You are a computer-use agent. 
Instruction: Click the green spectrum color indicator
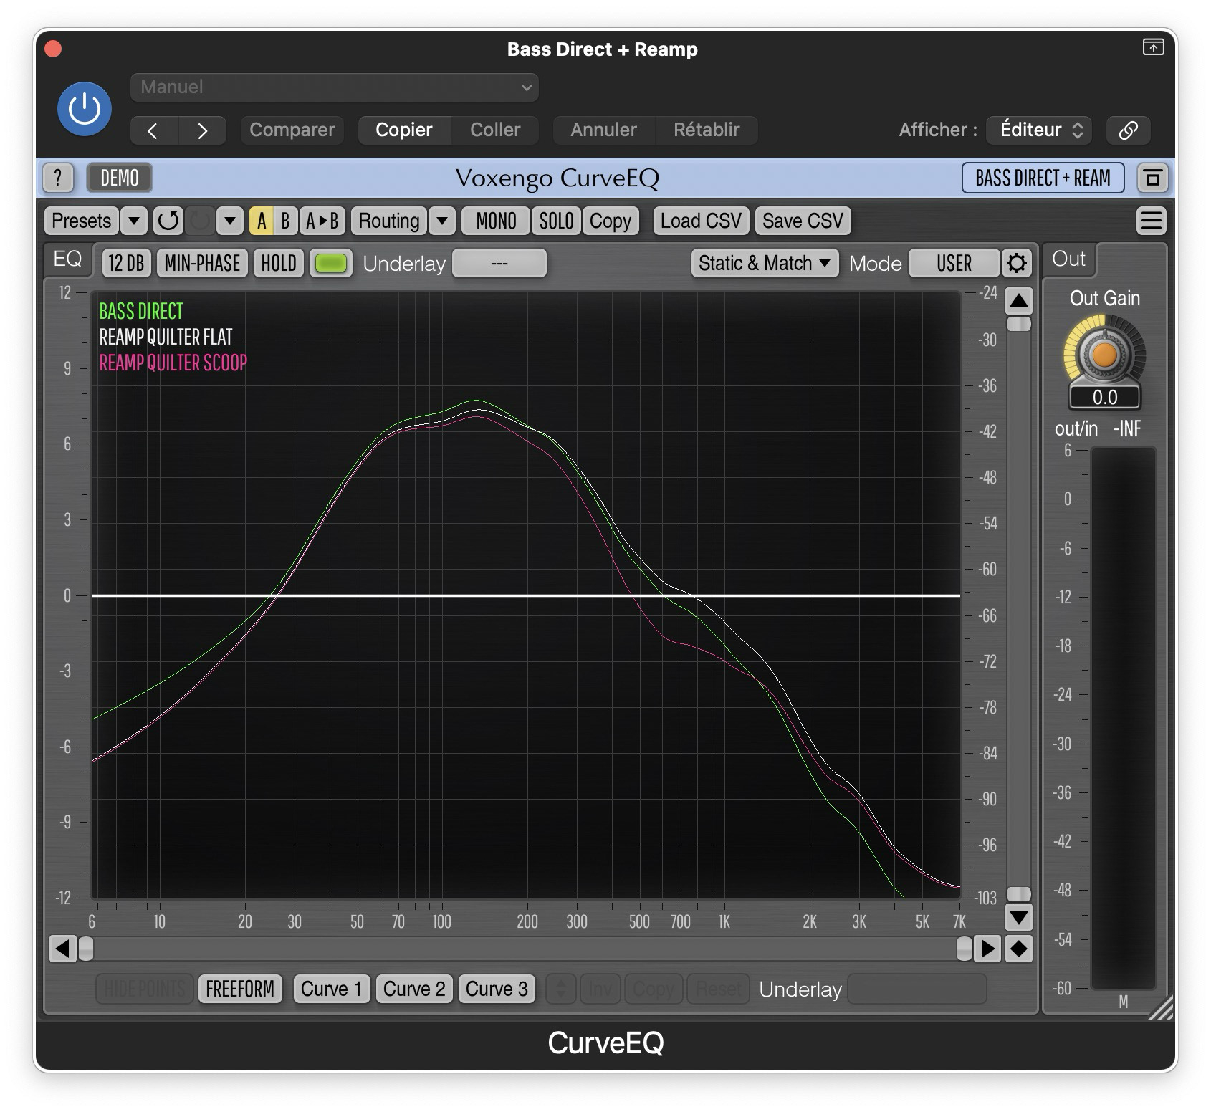(331, 264)
